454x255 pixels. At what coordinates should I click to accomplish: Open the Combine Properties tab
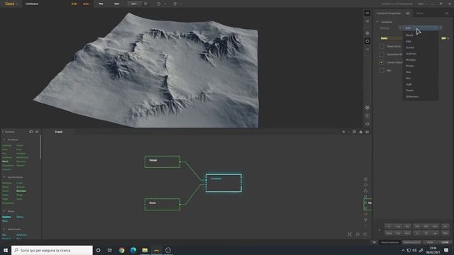[x=389, y=13]
